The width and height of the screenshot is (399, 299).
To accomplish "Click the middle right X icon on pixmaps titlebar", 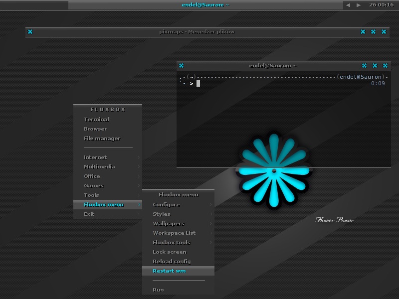I will tap(373, 32).
